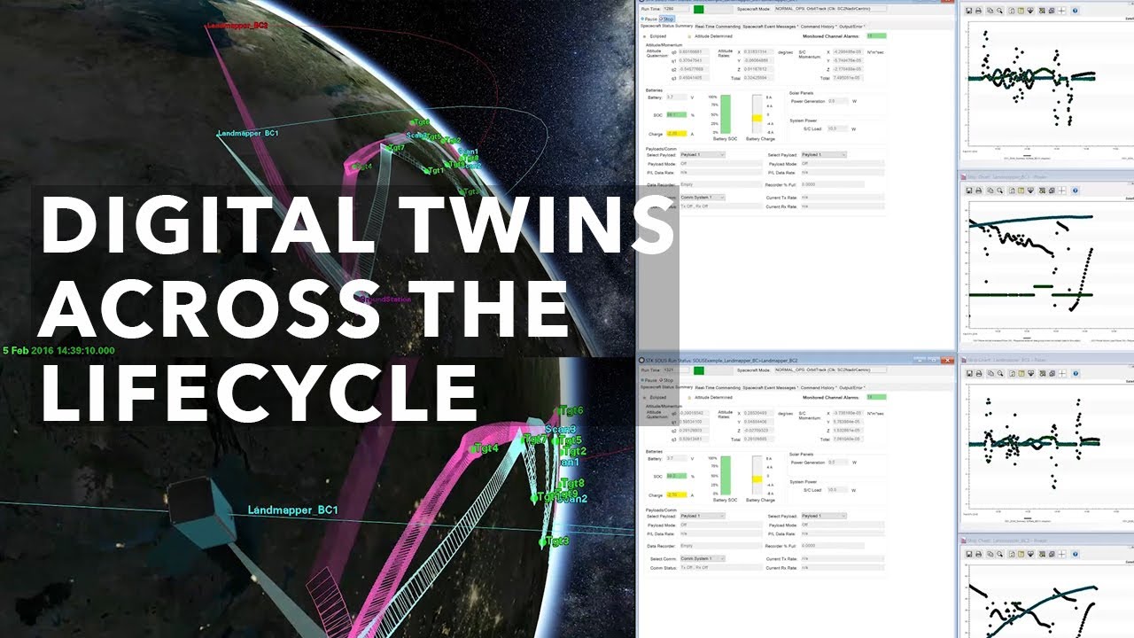Click Attitude Determined indicator in Landmapper_BC2 window

pos(711,397)
